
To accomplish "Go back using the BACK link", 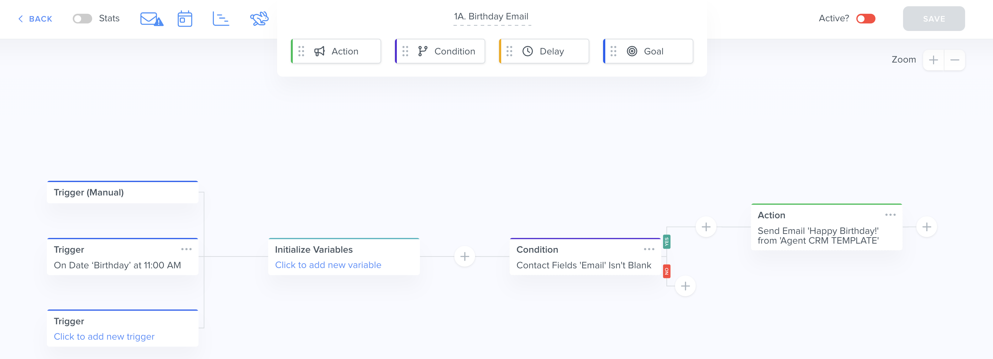I will pyautogui.click(x=35, y=19).
